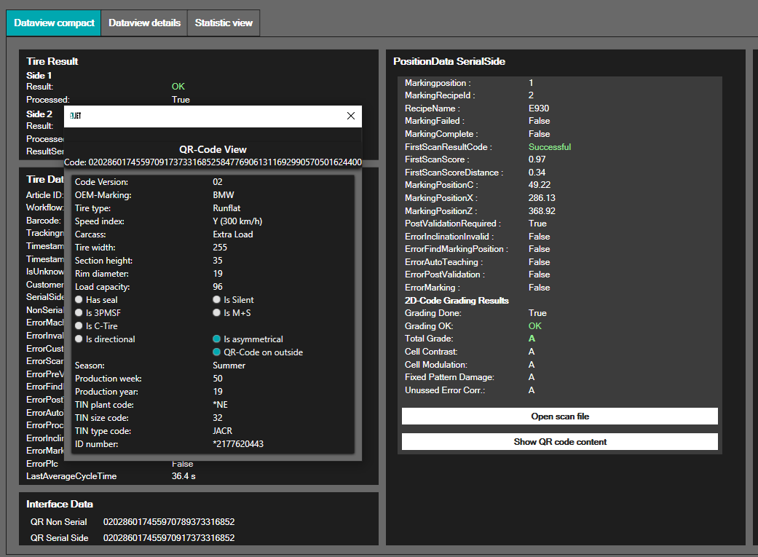Open the Statistic view tab
The width and height of the screenshot is (758, 557).
[224, 23]
